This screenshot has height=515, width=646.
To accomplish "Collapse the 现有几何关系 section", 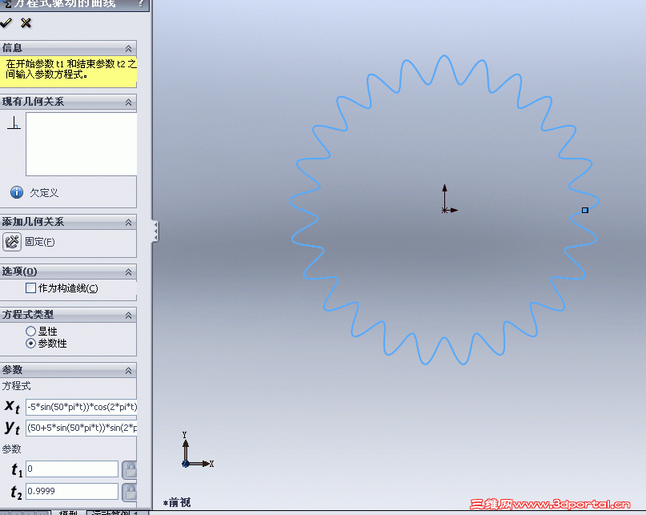I will click(x=129, y=103).
